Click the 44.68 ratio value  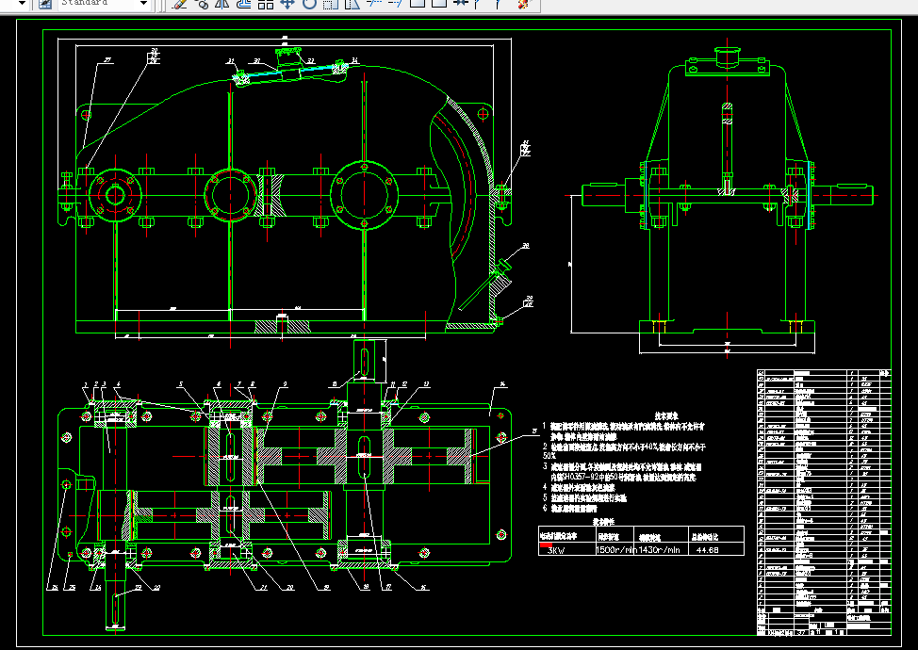click(706, 550)
